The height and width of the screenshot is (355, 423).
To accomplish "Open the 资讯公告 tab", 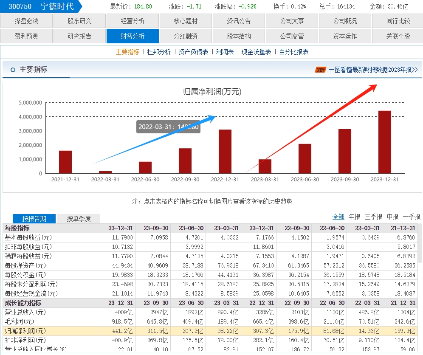I will click(239, 21).
